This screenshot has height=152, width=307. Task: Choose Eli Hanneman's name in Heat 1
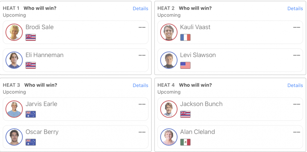pos(44,55)
